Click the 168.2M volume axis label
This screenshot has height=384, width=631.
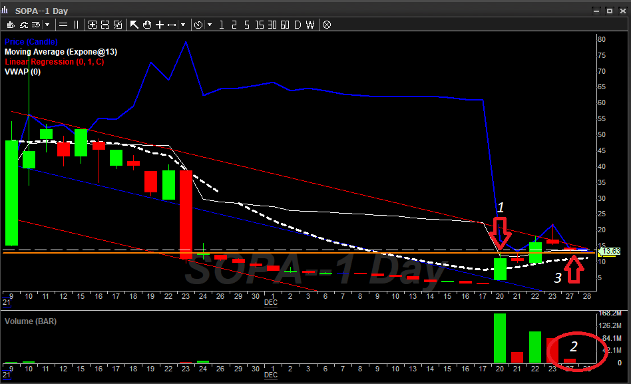pos(610,313)
